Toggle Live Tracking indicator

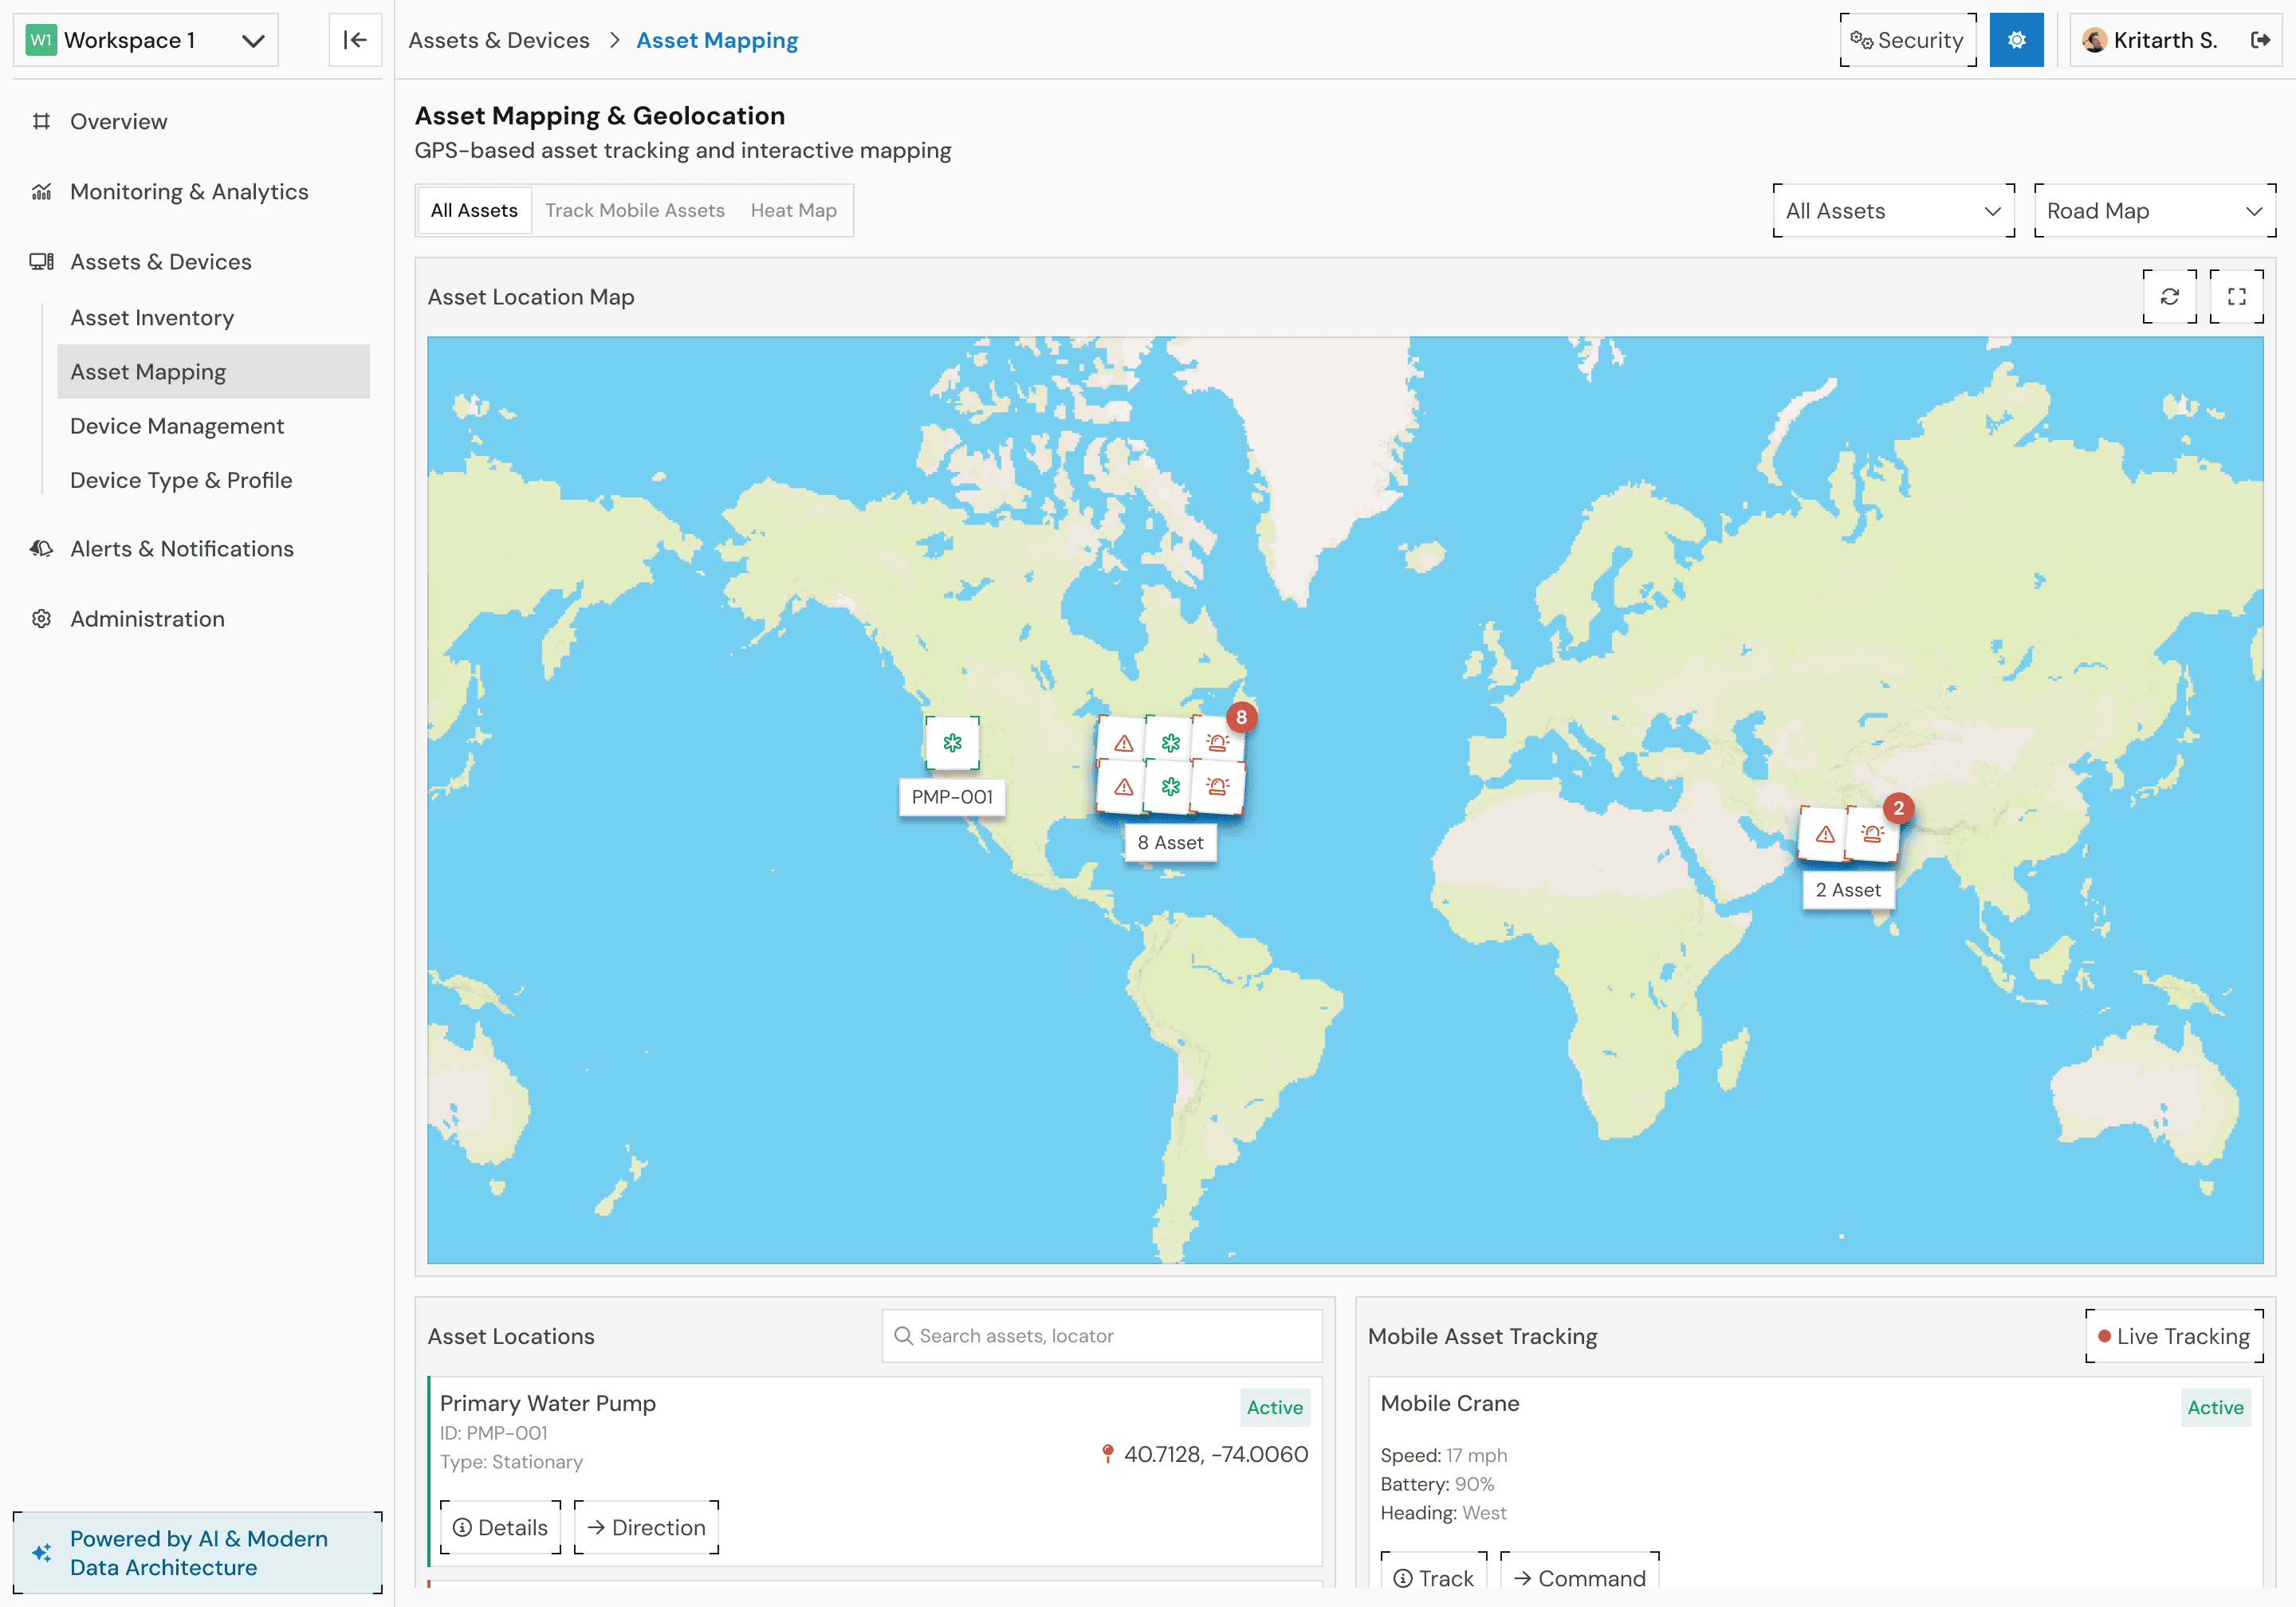[x=2174, y=1336]
